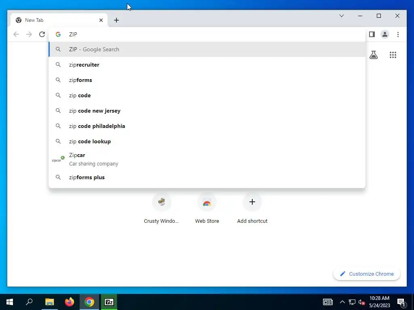Select the New Tab tab

(59, 20)
